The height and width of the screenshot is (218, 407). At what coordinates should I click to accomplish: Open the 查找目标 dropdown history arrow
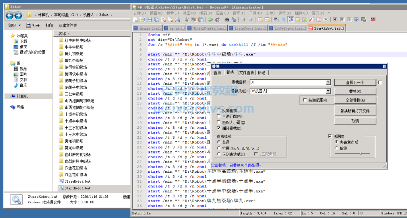click(x=328, y=82)
